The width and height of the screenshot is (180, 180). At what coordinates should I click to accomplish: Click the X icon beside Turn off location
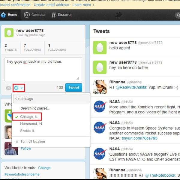17,142
